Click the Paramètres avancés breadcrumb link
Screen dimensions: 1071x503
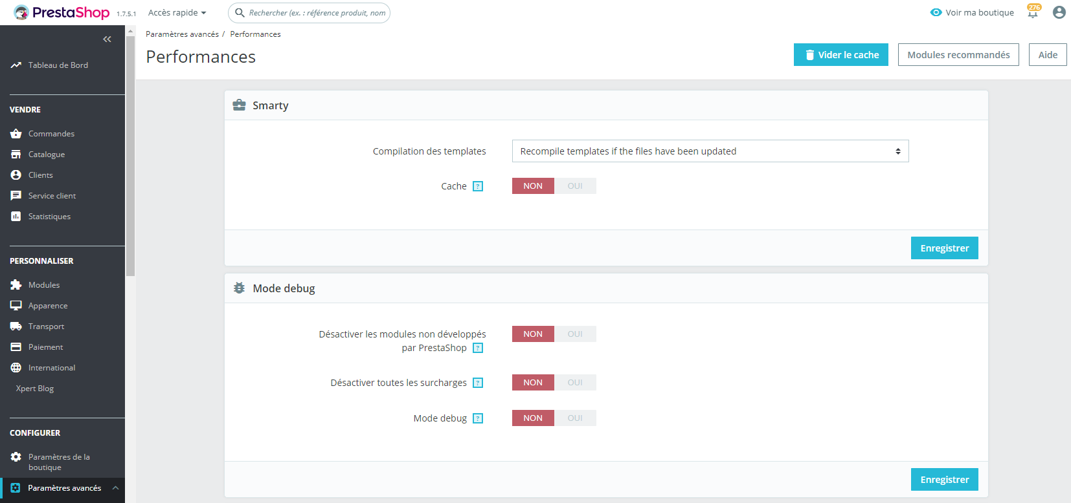pos(182,34)
